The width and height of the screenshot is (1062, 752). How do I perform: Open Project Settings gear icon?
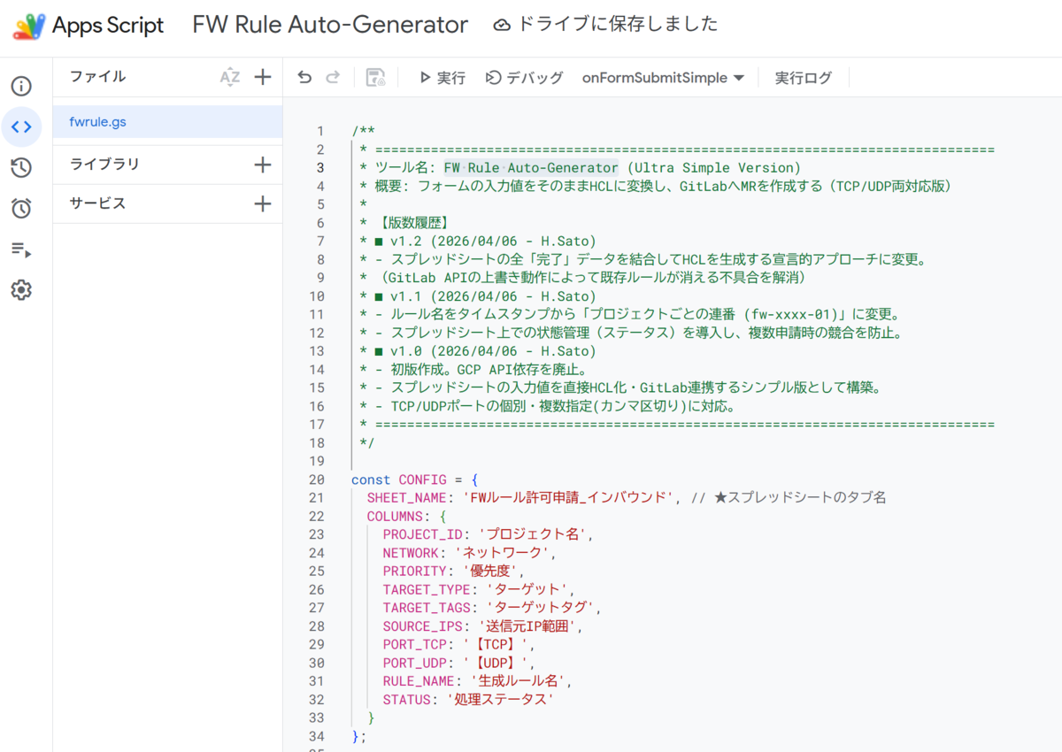coord(21,290)
